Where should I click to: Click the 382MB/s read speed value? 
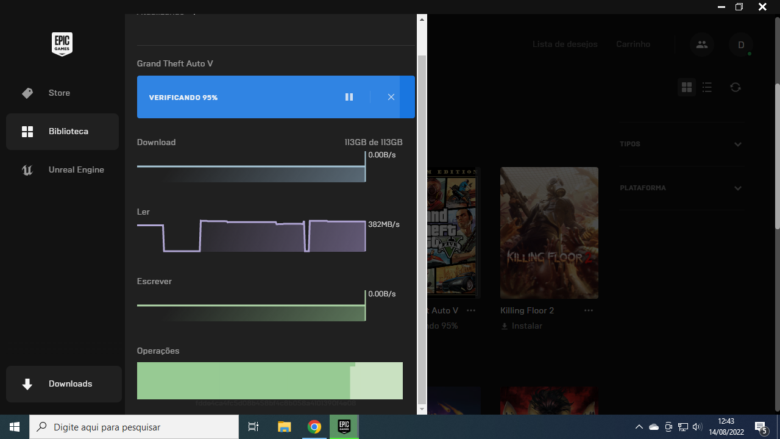pos(384,224)
